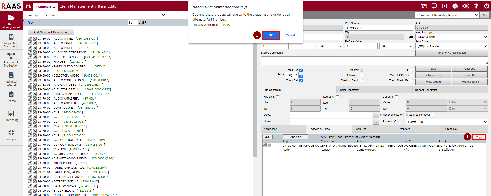491x196 pixels.
Task: Open Purchasing calculator icon in sidebar
Action: pos(11,116)
